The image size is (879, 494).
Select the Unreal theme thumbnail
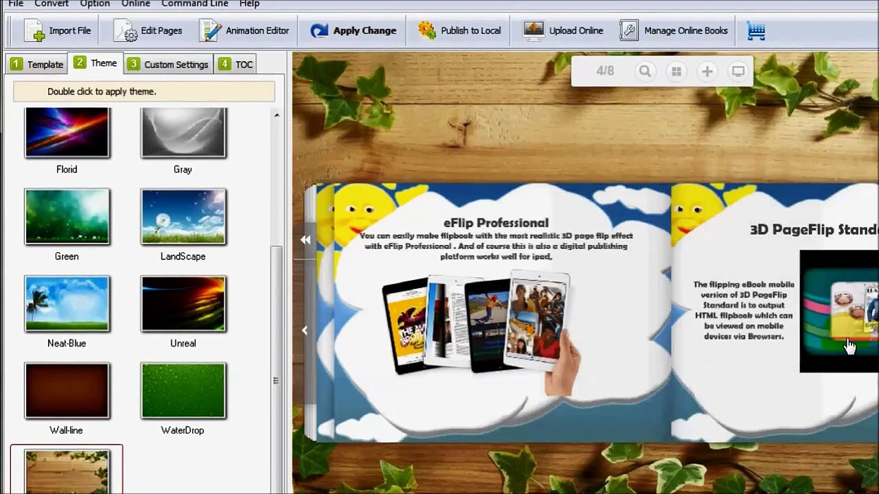click(183, 304)
